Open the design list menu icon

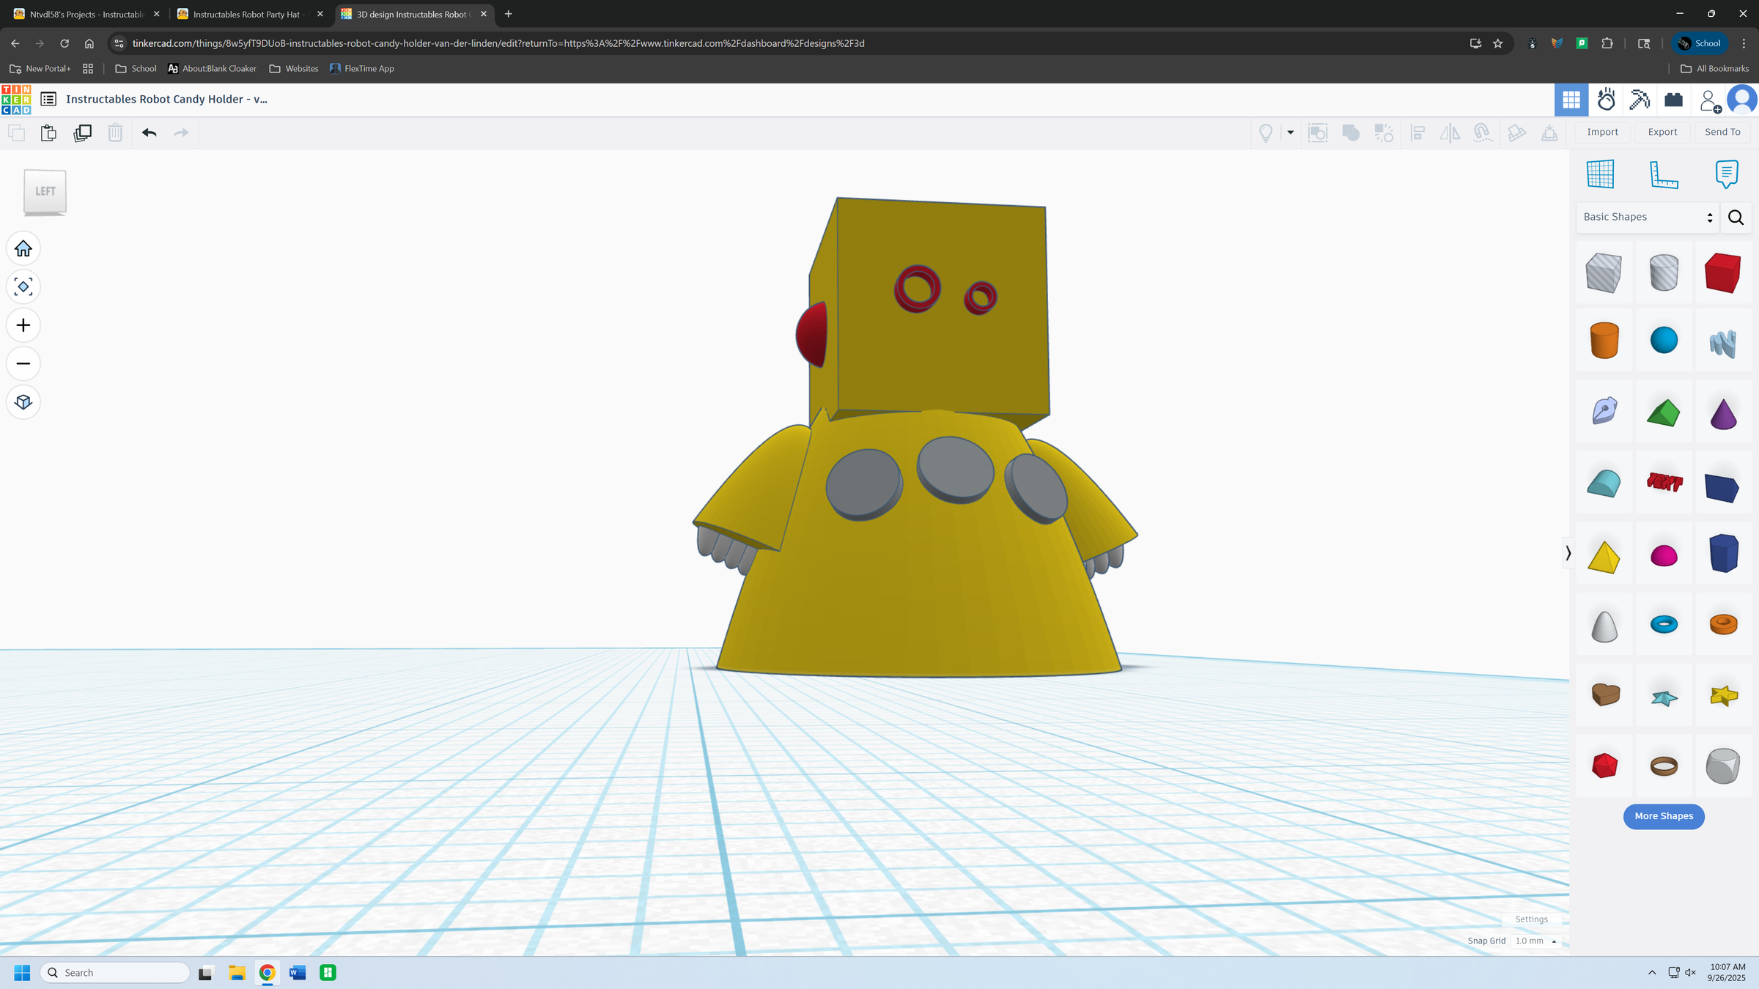tap(48, 99)
